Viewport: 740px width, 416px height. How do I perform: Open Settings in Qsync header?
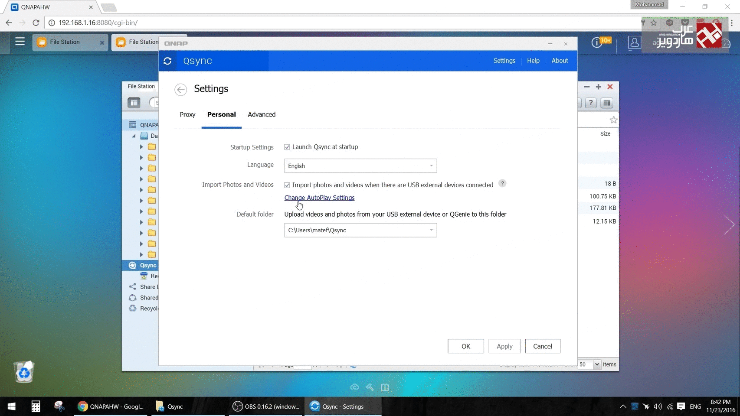504,61
